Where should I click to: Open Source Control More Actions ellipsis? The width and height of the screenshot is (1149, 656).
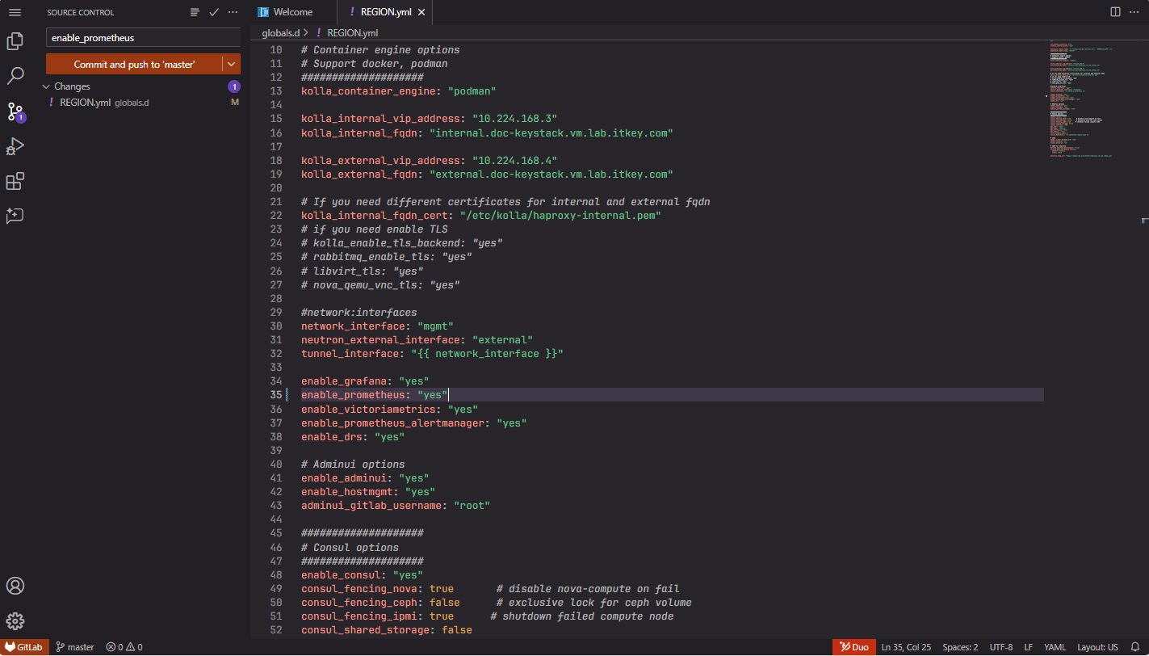click(x=233, y=12)
